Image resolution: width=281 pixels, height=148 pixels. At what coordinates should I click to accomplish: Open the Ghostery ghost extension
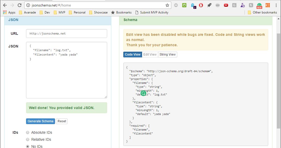coord(193,5)
